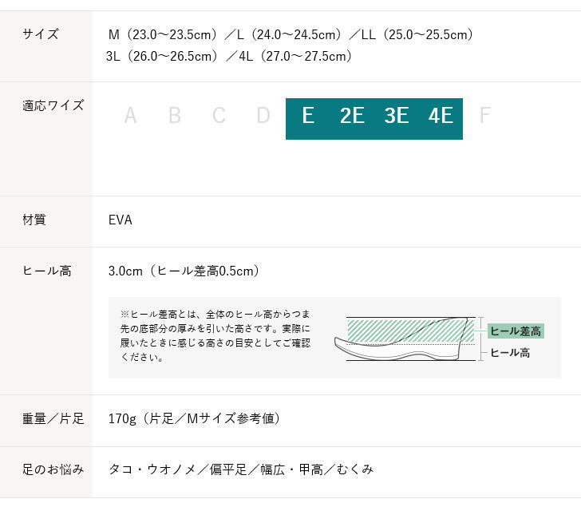
Task: Click the highlighted 4E width label
Action: pos(441,117)
